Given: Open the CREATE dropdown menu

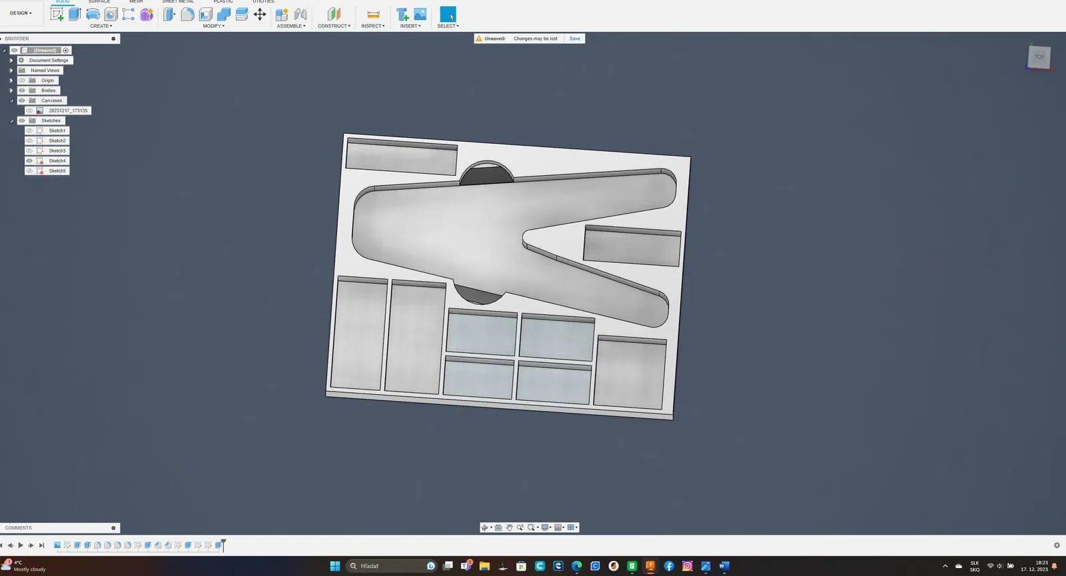Looking at the screenshot, I should 101,26.
